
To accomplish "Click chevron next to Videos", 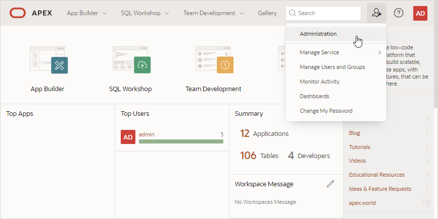I will (x=427, y=161).
